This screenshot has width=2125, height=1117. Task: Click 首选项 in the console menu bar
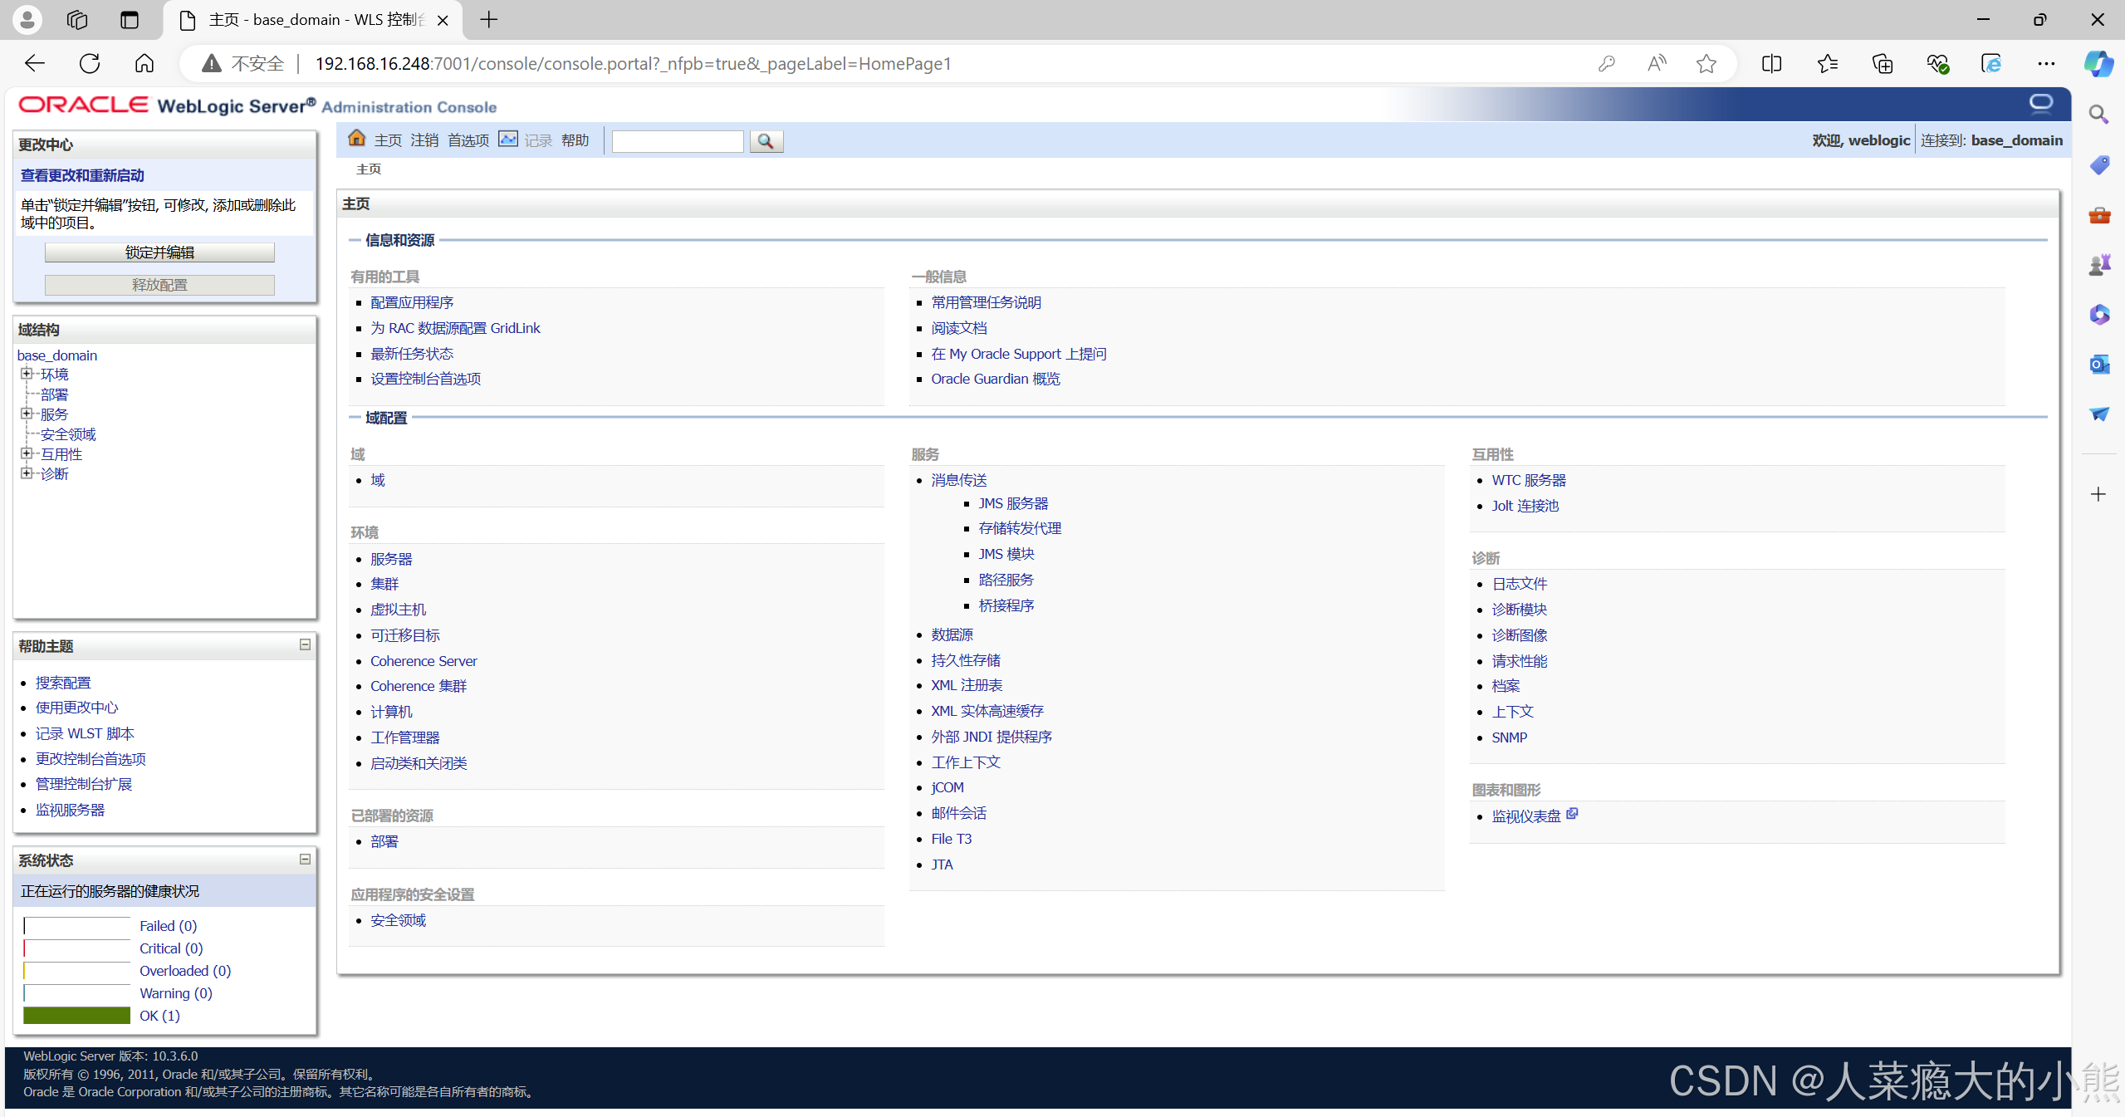point(468,140)
